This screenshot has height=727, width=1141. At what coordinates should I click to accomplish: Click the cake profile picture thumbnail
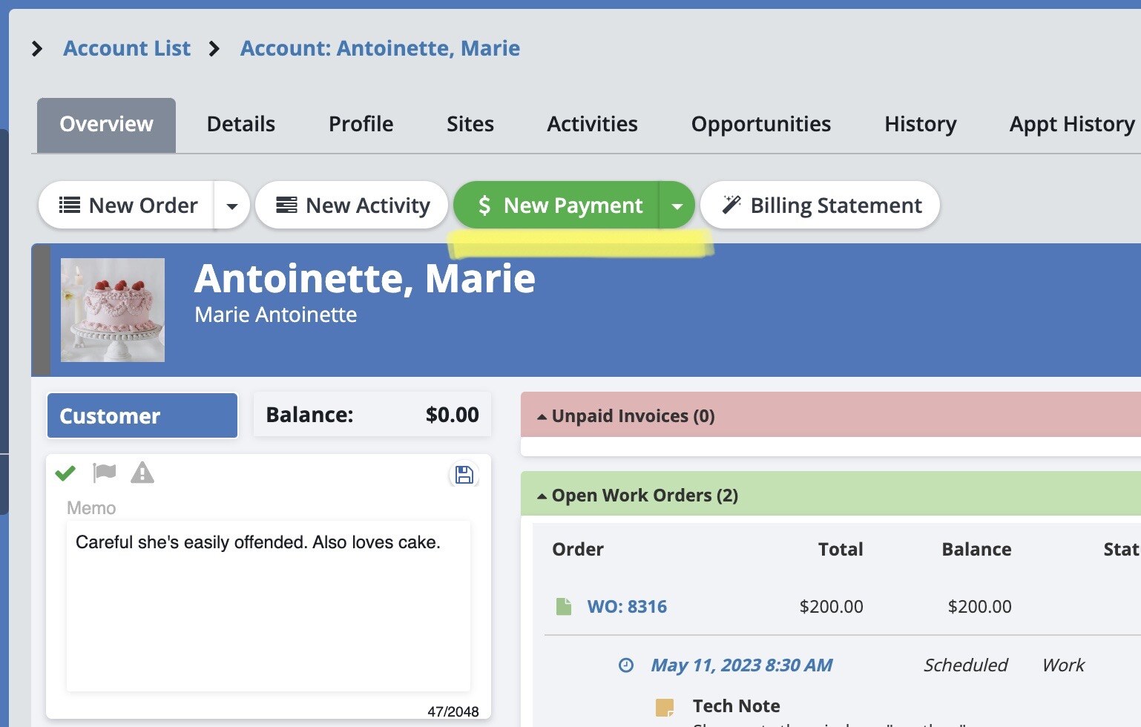(x=113, y=310)
